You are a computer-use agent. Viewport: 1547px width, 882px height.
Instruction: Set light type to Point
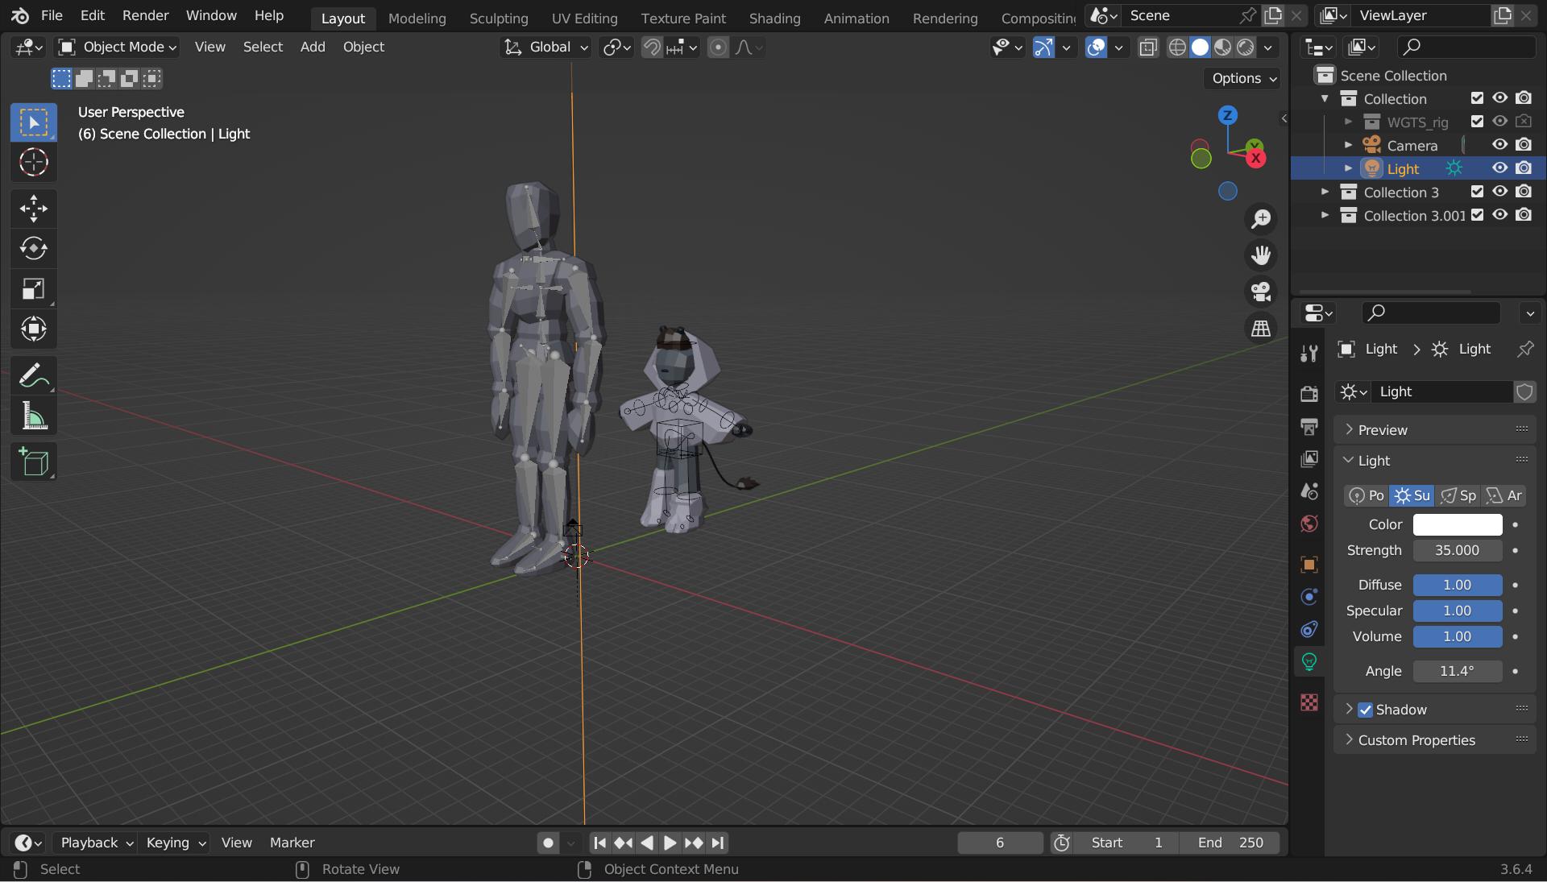coord(1367,495)
